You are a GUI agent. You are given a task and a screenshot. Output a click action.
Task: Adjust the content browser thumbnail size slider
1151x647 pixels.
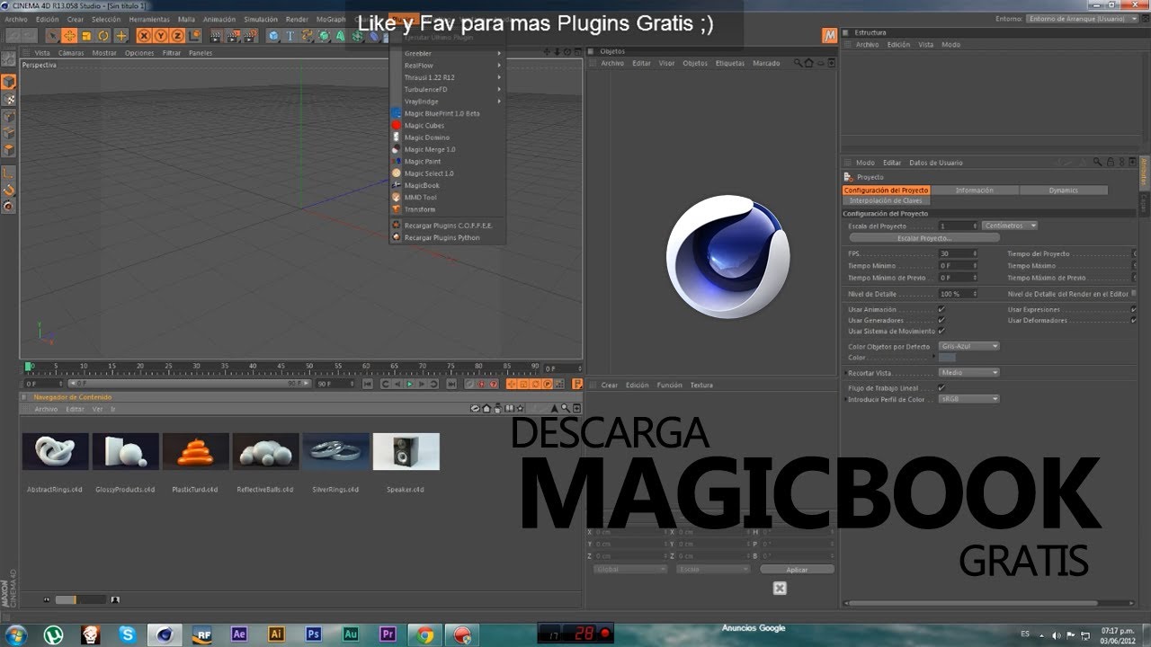tap(80, 599)
